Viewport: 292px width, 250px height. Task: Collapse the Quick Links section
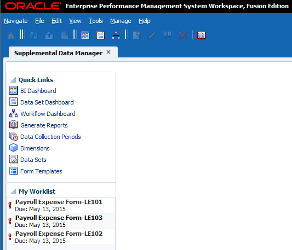13,80
